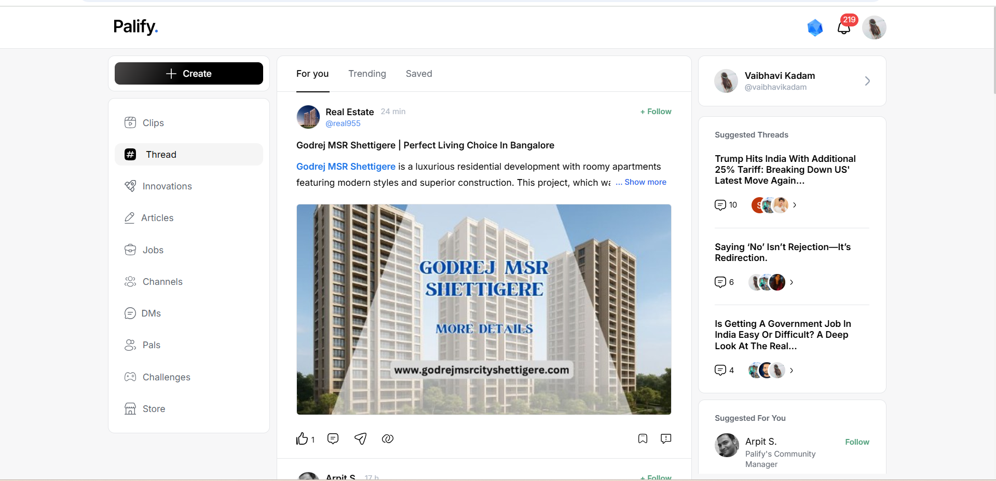
Task: Expand post text via Show more
Action: coord(645,182)
